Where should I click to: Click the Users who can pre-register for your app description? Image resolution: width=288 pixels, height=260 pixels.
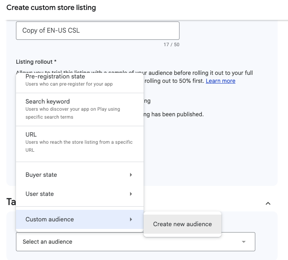(x=69, y=84)
